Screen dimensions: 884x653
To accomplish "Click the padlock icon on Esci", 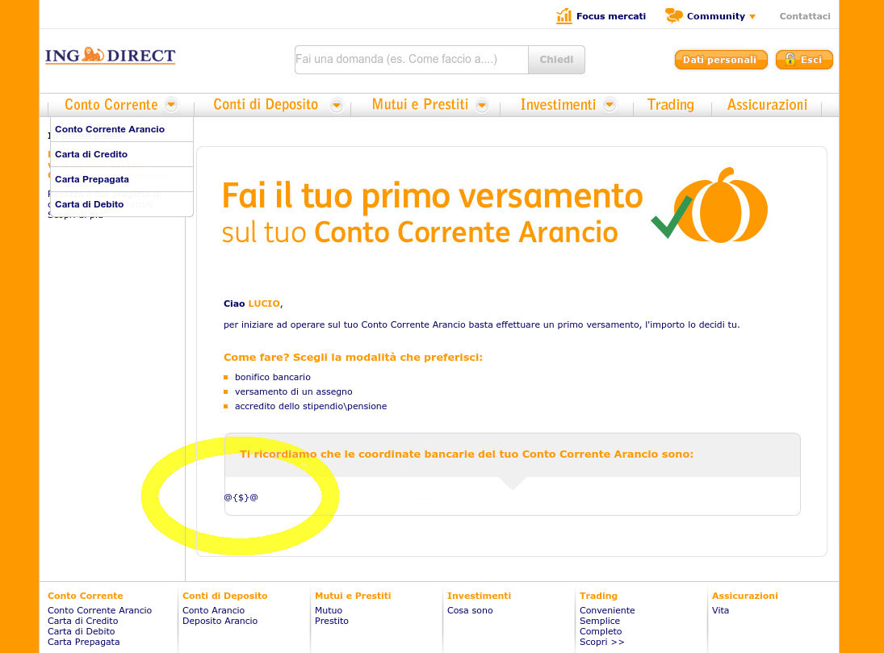I will [x=790, y=59].
